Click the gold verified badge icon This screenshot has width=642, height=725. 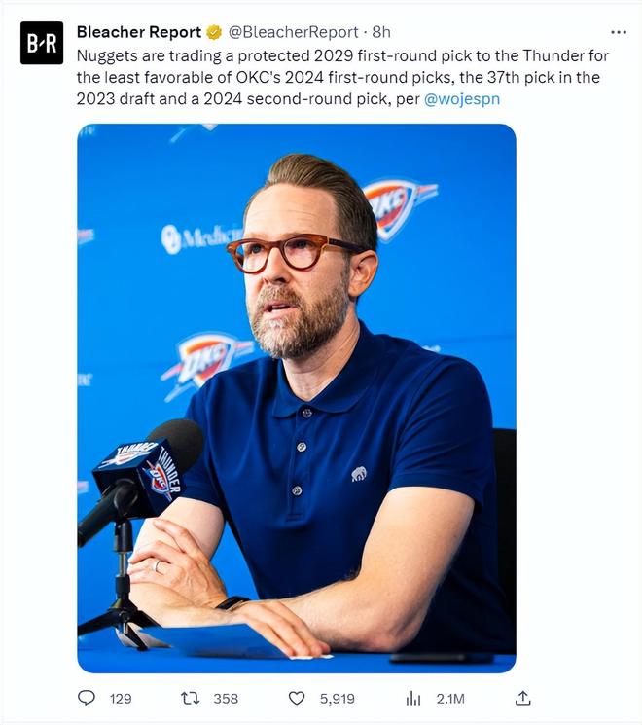(214, 32)
